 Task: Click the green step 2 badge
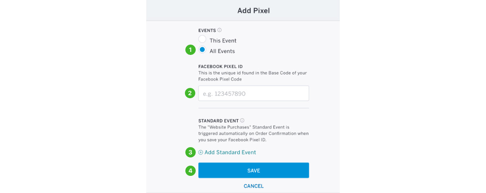coord(190,93)
